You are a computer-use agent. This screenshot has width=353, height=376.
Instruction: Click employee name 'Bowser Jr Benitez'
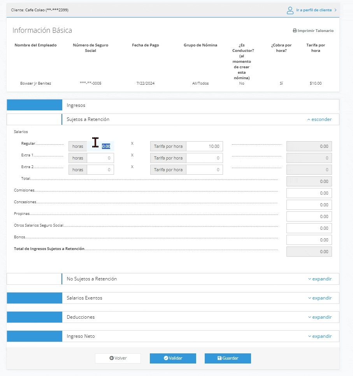point(36,83)
